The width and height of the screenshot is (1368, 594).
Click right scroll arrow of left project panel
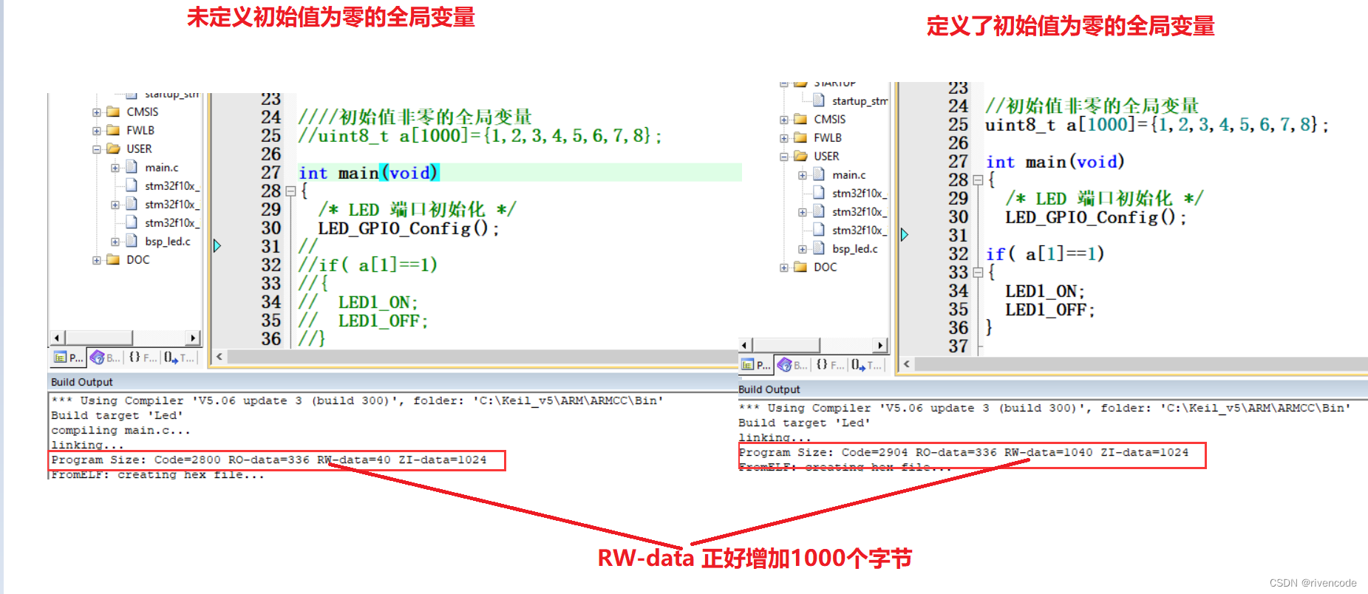click(193, 338)
